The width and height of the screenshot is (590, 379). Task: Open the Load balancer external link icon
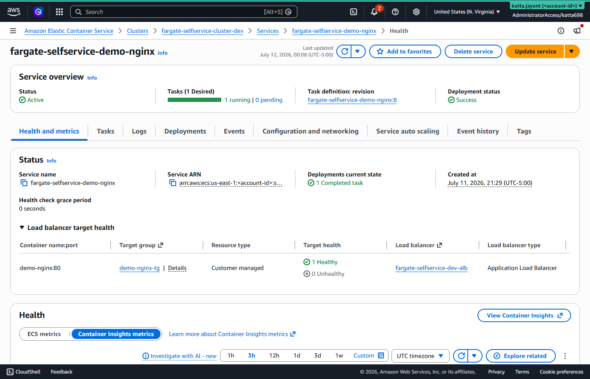440,245
